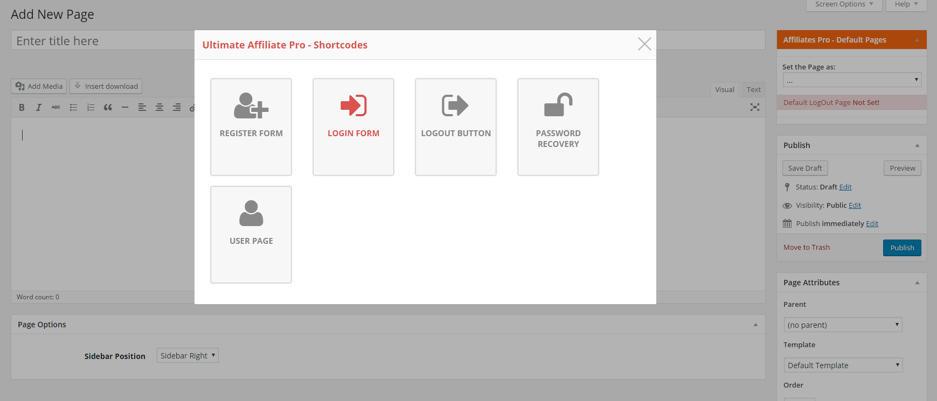Image resolution: width=937 pixels, height=401 pixels.
Task: Align text center
Action: 159,108
